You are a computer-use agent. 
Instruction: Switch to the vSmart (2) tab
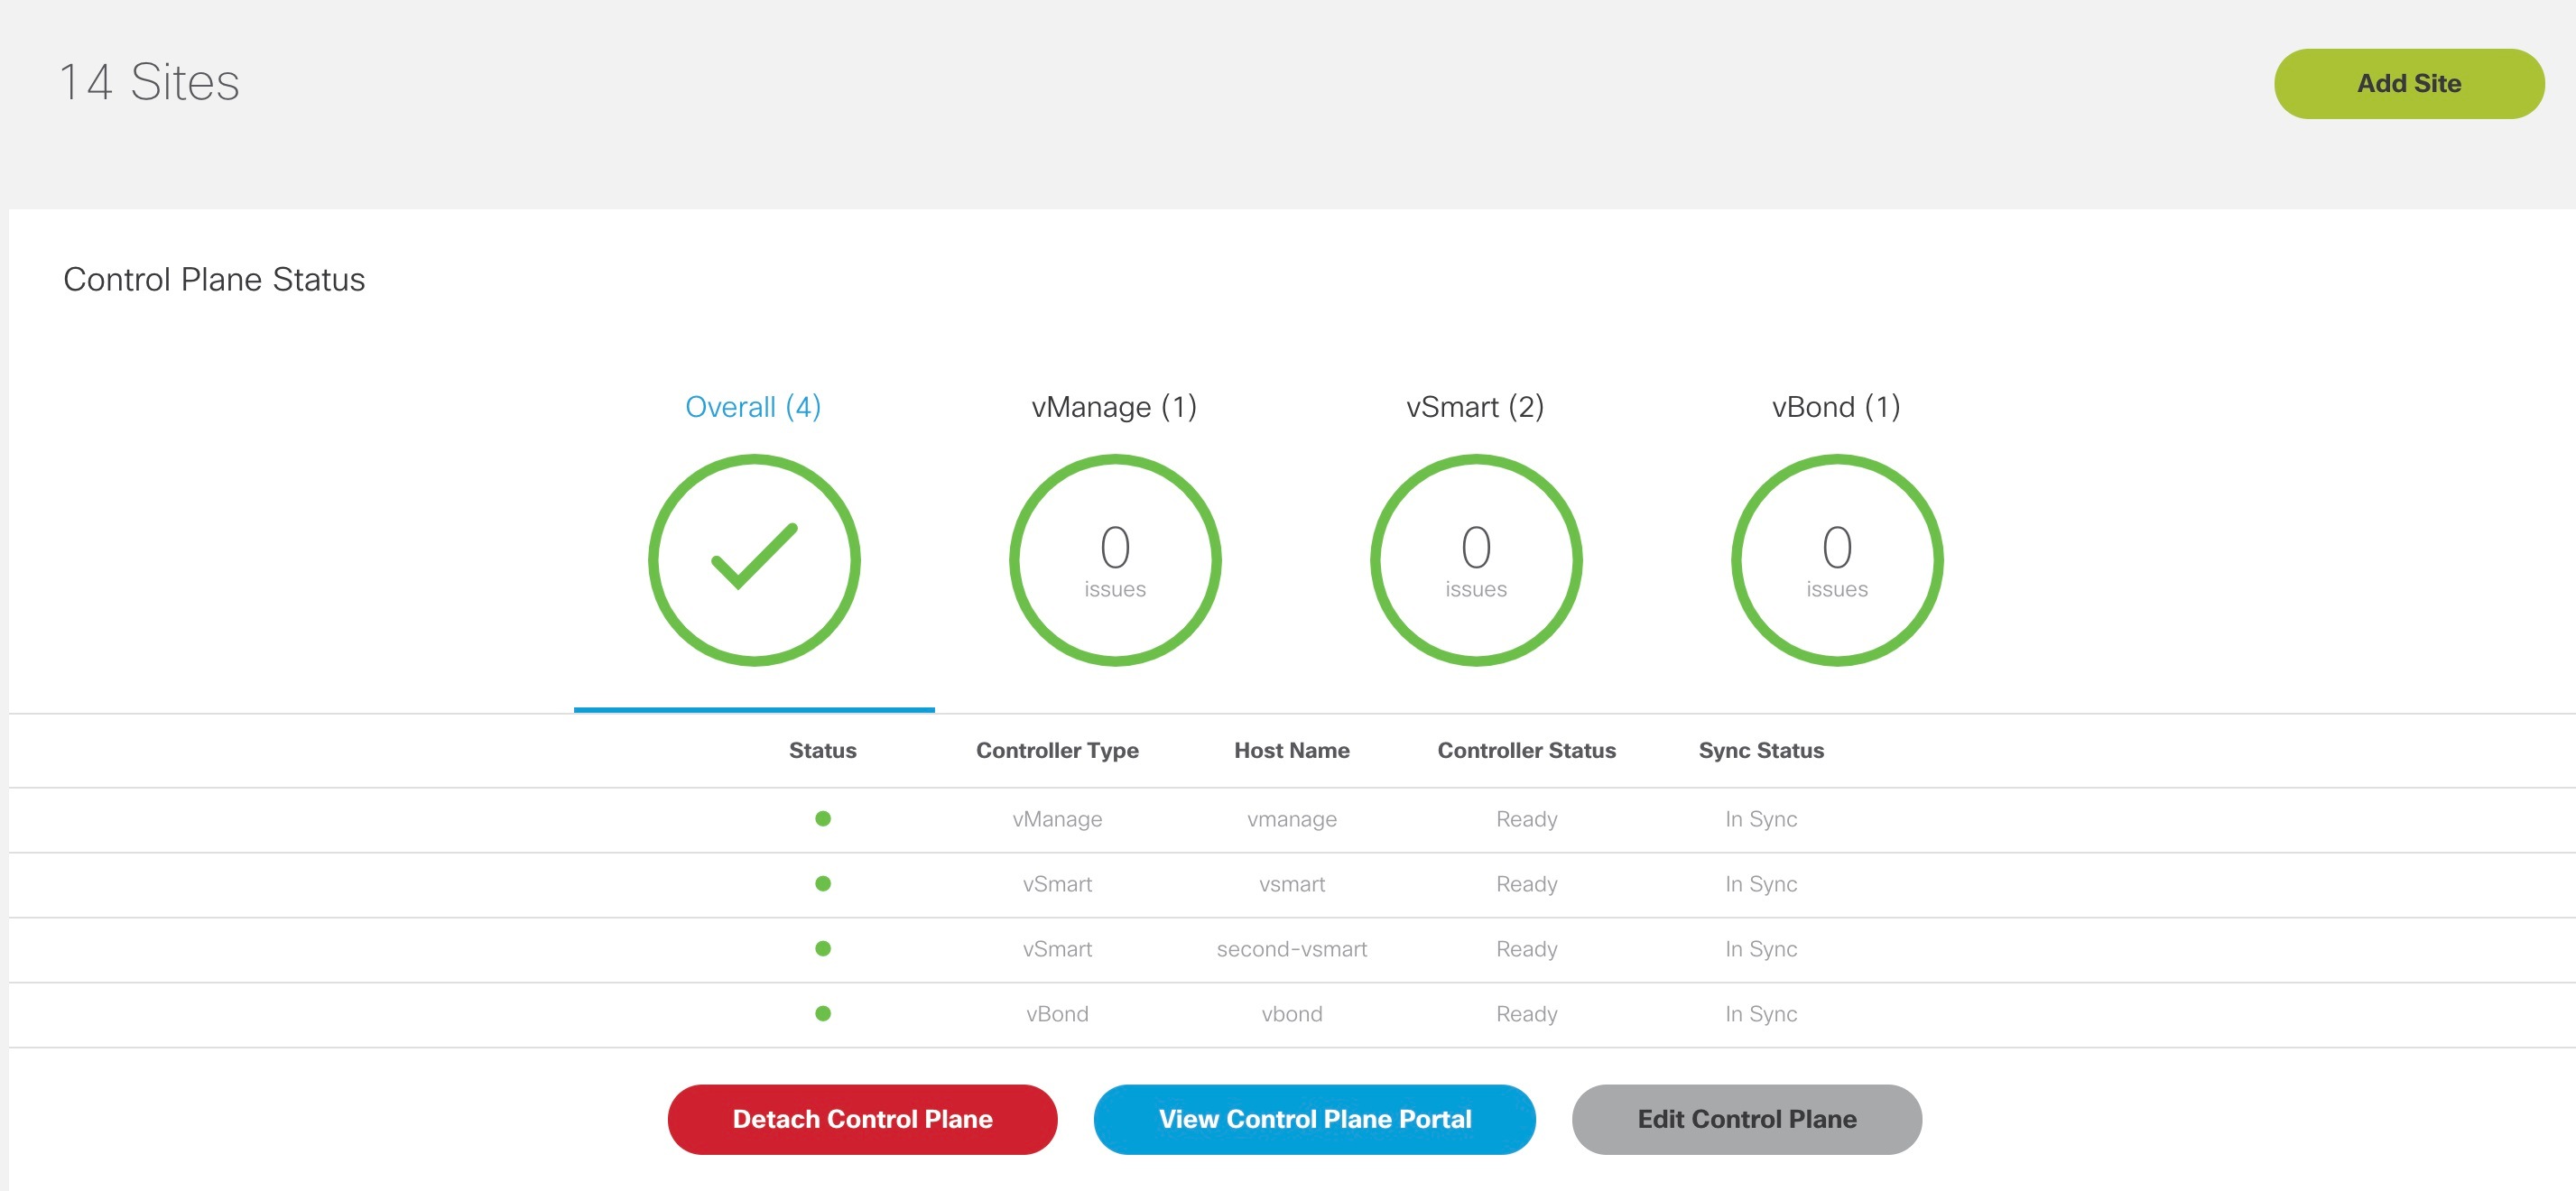tap(1475, 407)
